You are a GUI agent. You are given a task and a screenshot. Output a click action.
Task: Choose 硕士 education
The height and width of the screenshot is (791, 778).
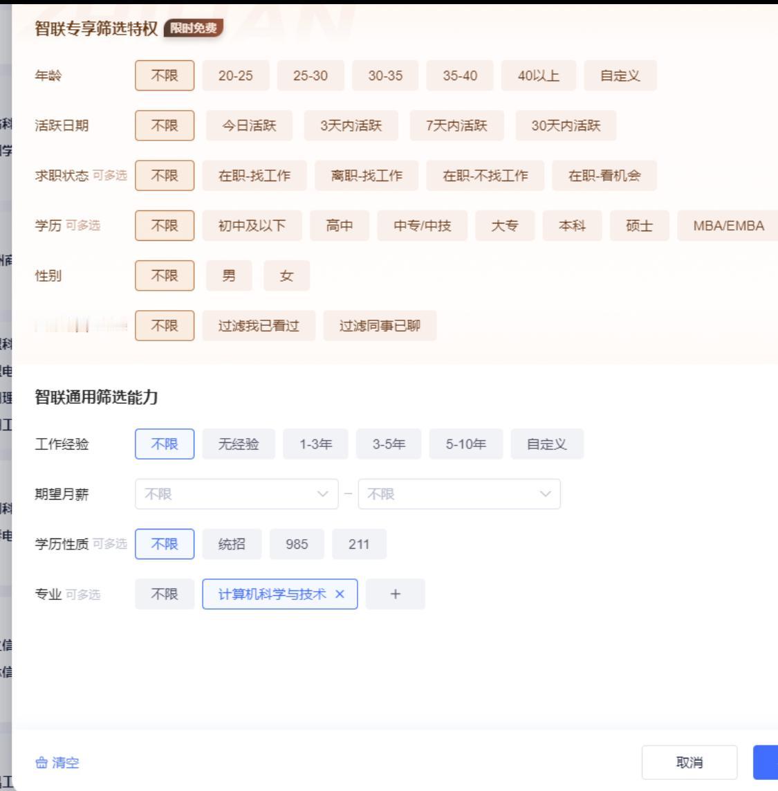(639, 226)
